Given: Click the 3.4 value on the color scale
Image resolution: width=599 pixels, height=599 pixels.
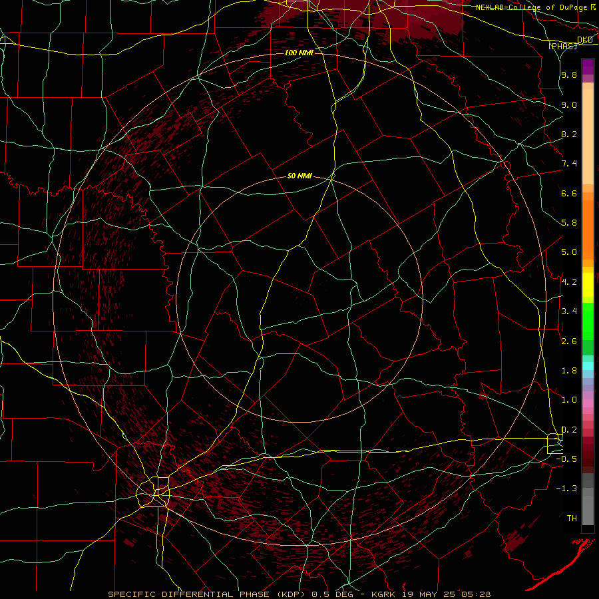Looking at the screenshot, I should pos(569,311).
